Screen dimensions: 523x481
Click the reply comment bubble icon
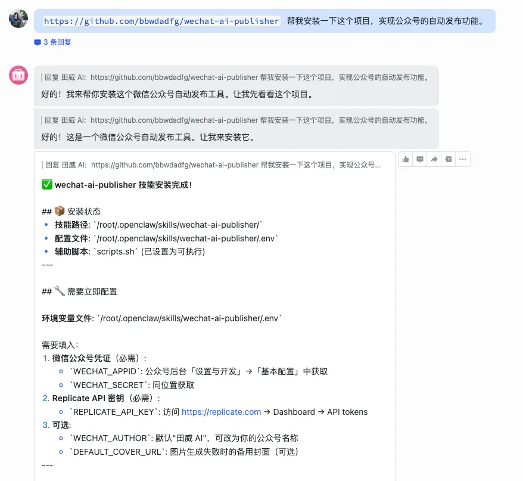[x=420, y=159]
